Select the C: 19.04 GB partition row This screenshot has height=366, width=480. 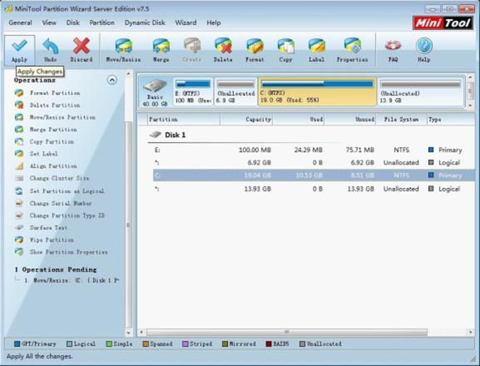click(314, 176)
